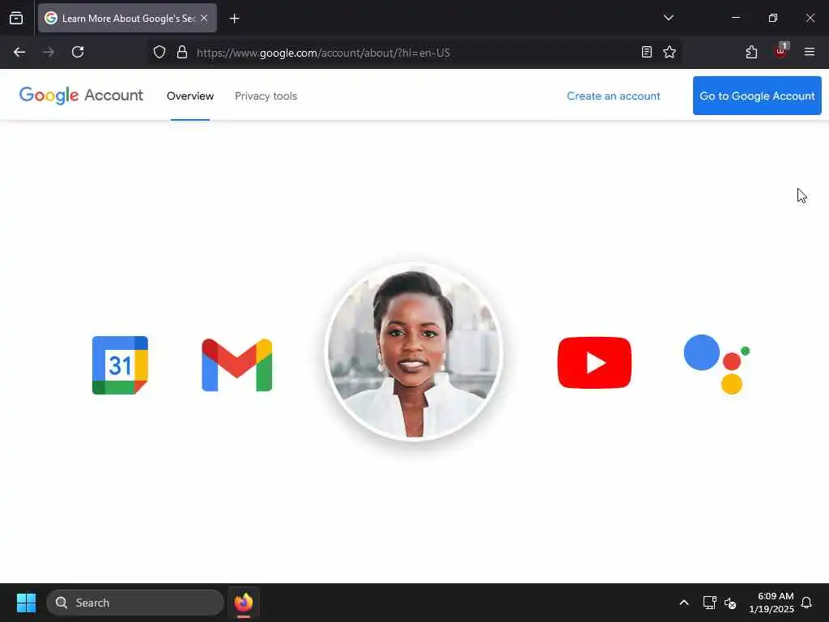Open the Privacy tools tab

(x=266, y=96)
